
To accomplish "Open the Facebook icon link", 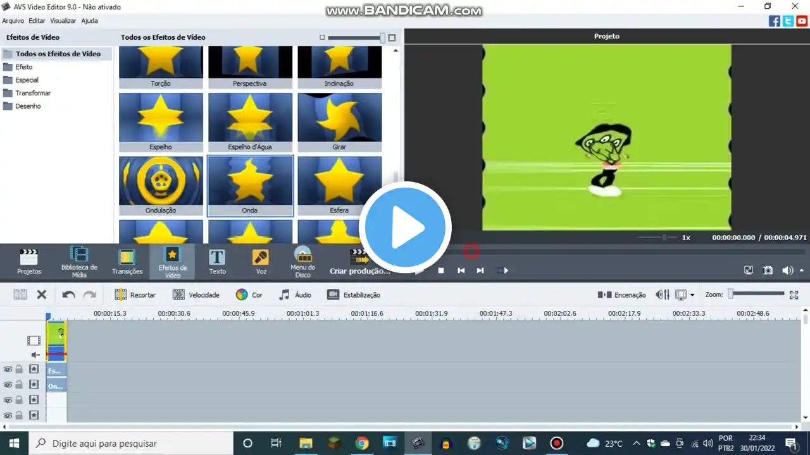I will [x=775, y=21].
